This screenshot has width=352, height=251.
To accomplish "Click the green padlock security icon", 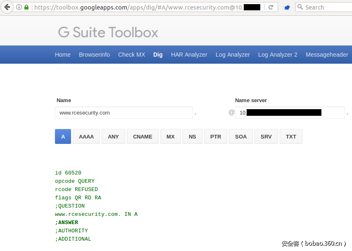I will click(26, 7).
